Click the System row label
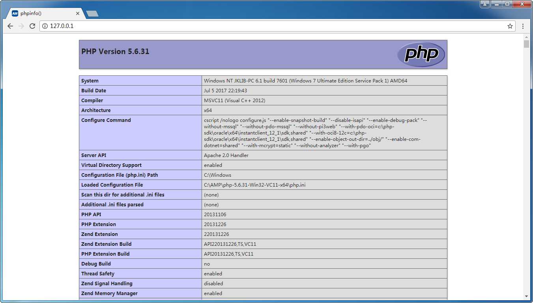The image size is (533, 303). (90, 81)
